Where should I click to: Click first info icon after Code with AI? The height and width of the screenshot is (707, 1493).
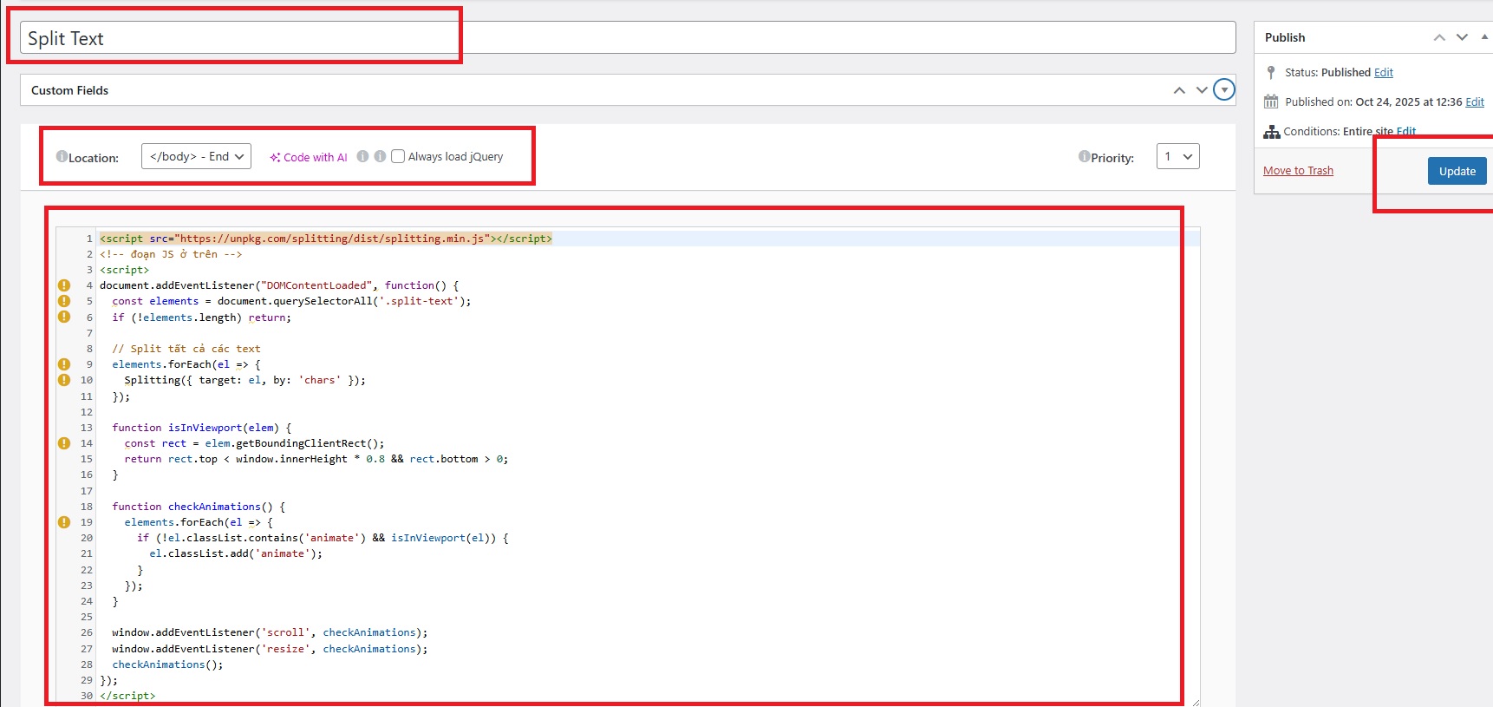coord(362,156)
